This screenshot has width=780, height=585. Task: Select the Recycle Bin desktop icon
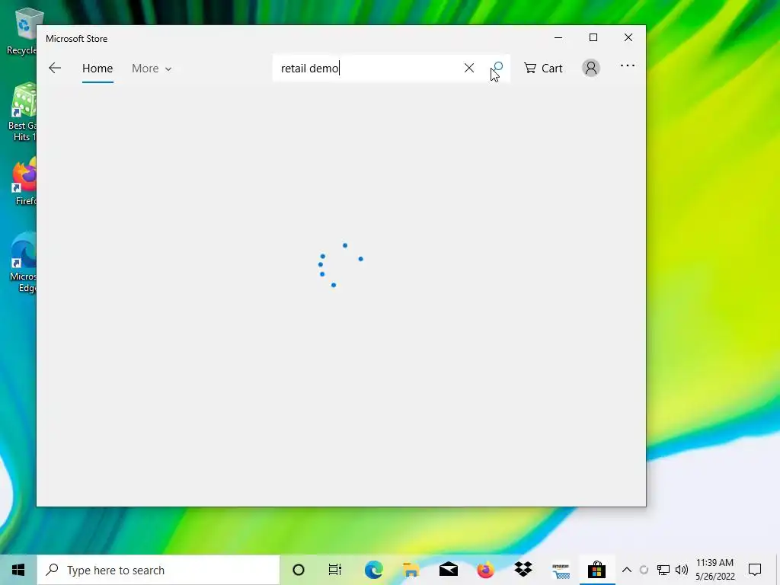[21, 31]
